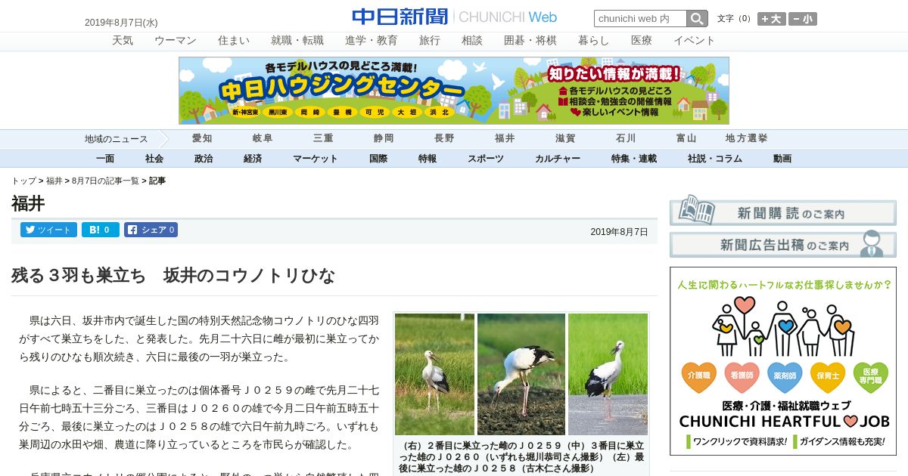This screenshot has width=908, height=476.
Task: Open the マーケット category
Action: coord(316,159)
